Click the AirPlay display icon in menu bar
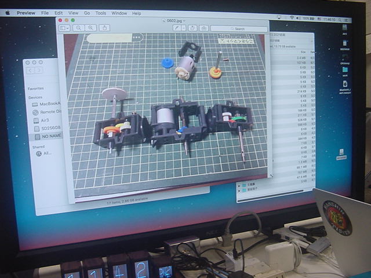 (279, 17)
